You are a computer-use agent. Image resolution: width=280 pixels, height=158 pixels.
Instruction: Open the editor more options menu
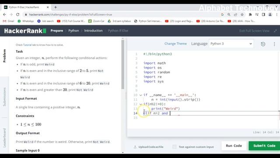click(274, 44)
